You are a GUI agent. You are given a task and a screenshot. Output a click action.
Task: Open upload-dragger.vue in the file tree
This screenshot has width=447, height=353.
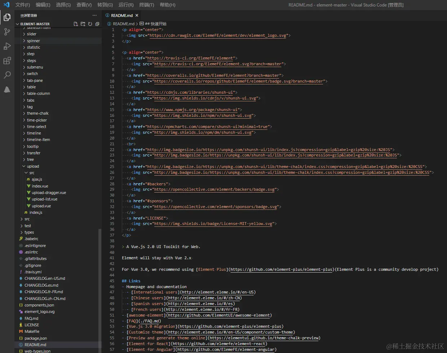point(49,193)
